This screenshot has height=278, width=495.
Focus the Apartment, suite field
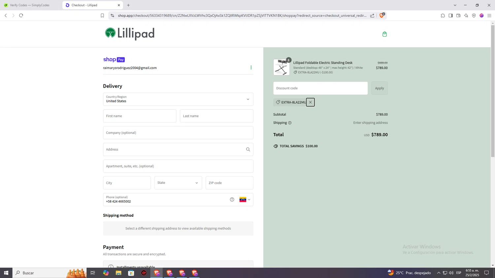coord(178,166)
